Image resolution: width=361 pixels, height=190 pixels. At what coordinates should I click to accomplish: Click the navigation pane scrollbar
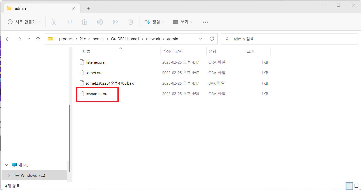pyautogui.click(x=69, y=138)
